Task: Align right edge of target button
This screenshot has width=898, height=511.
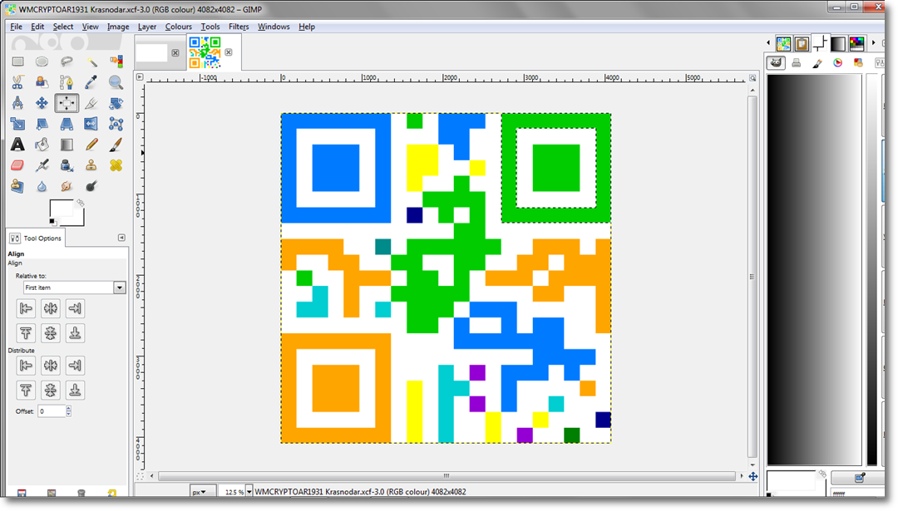Action: (75, 308)
